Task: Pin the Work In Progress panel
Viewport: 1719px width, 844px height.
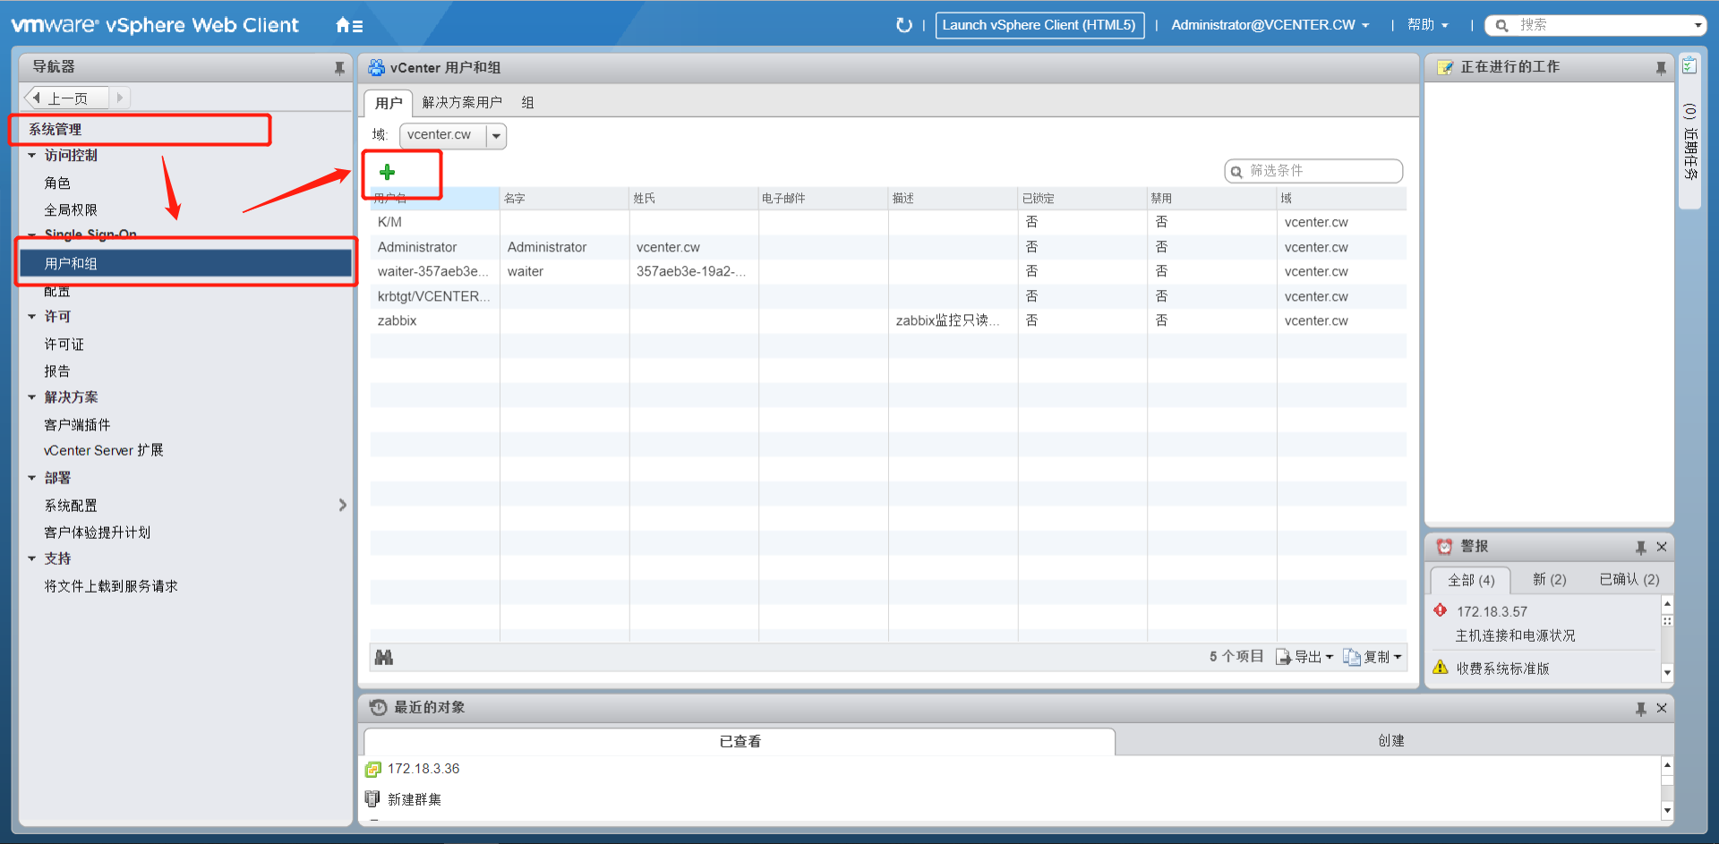Action: (x=1661, y=68)
